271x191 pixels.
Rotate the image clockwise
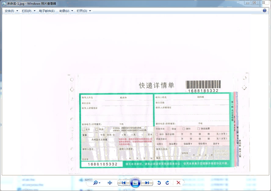(x=167, y=183)
